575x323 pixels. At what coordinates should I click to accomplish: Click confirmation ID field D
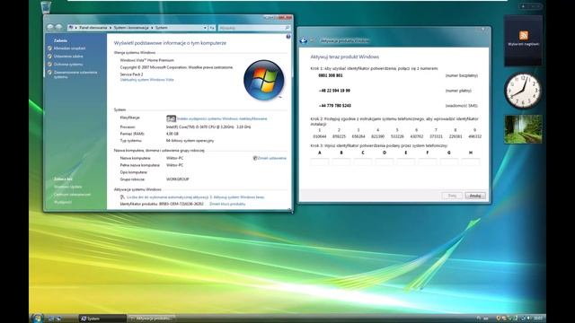pyautogui.click(x=385, y=161)
